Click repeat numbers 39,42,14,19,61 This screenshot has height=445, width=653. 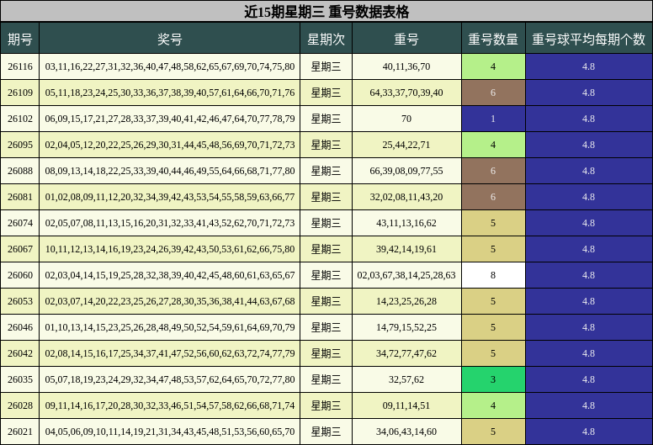[406, 249]
